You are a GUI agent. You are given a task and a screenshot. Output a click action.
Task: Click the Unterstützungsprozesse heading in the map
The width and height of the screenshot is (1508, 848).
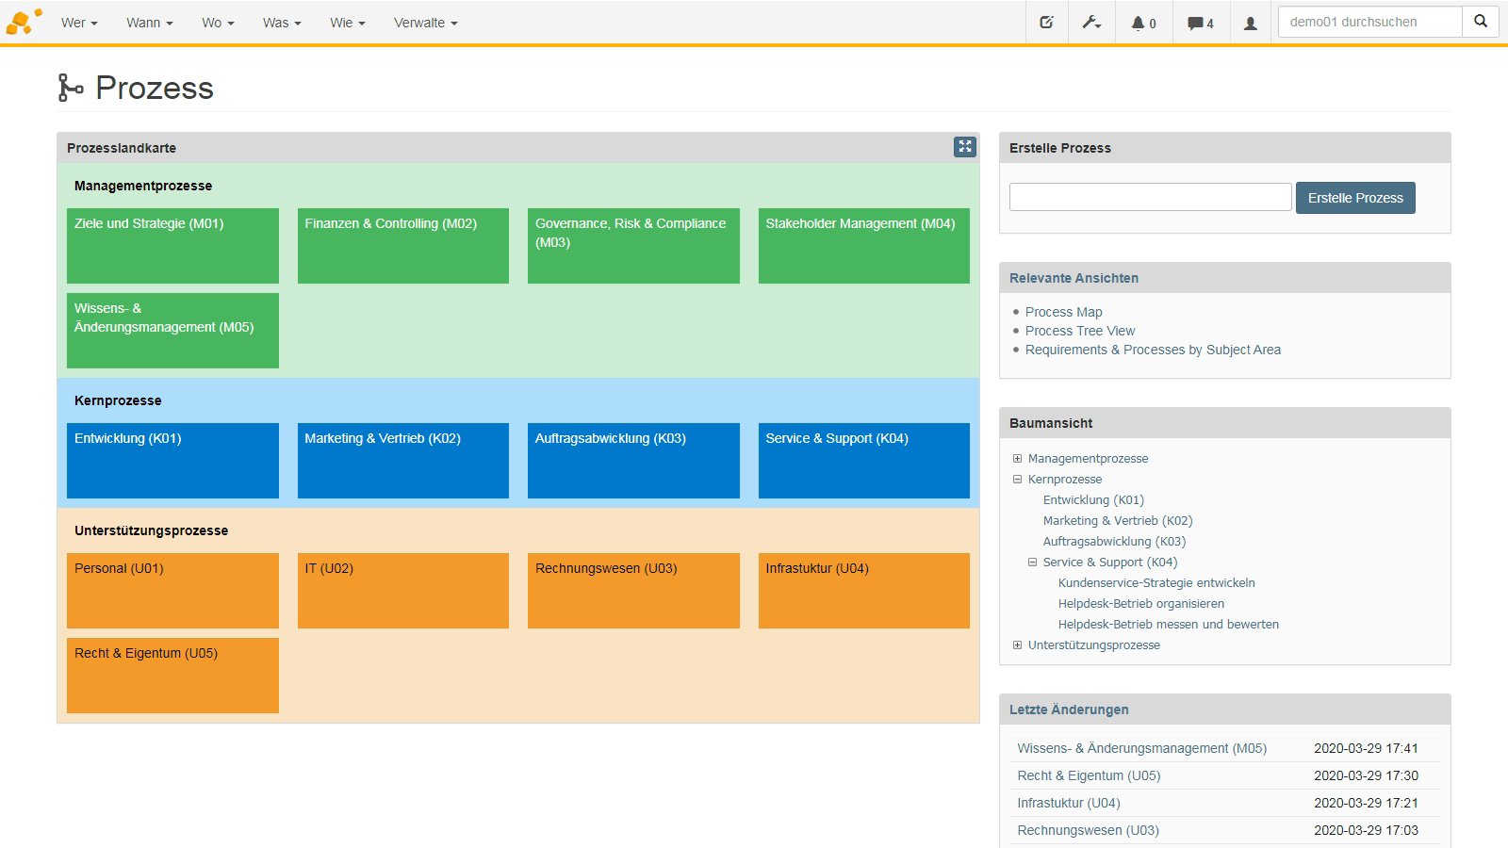tap(151, 530)
